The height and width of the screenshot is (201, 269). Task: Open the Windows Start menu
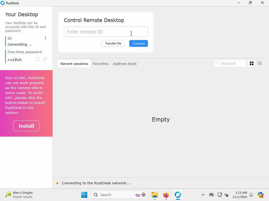pos(84,195)
